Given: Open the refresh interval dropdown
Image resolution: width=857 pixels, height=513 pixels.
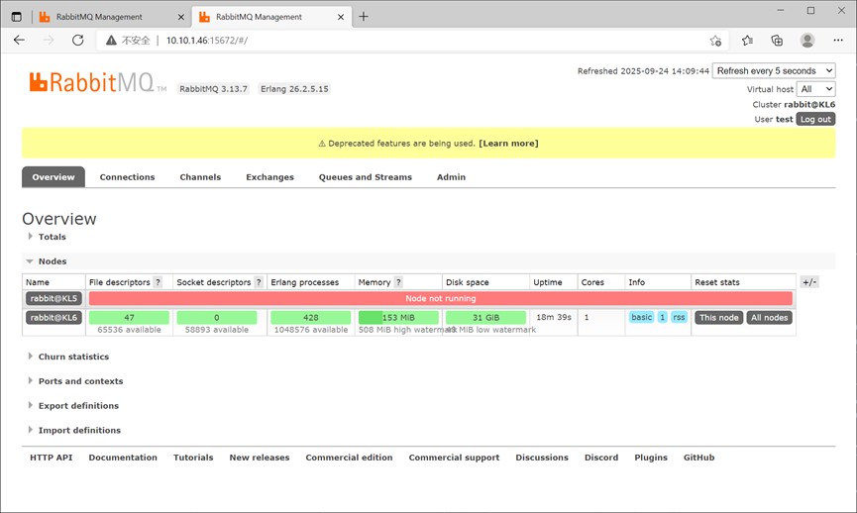Looking at the screenshot, I should click(774, 71).
